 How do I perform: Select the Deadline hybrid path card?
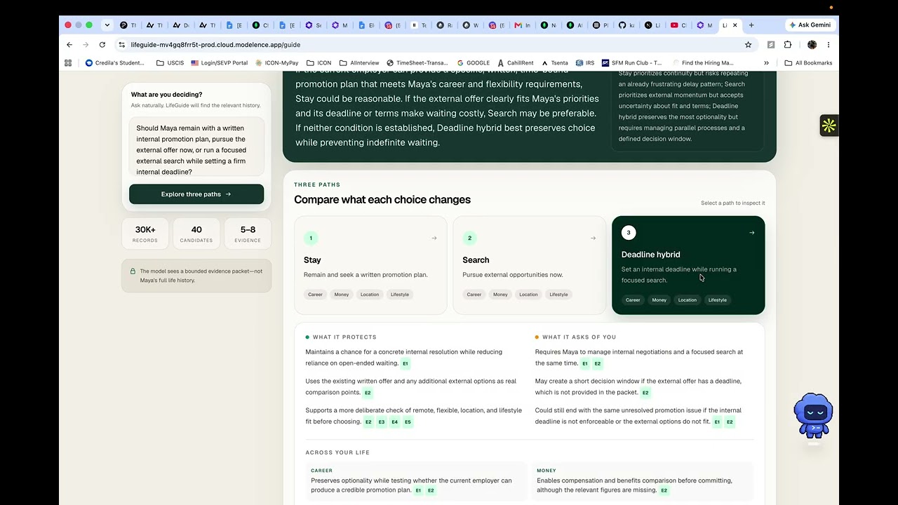pyautogui.click(x=688, y=265)
